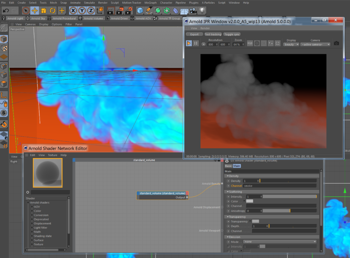Add a Cube primitive object
350x258 pixels.
tap(140, 11)
